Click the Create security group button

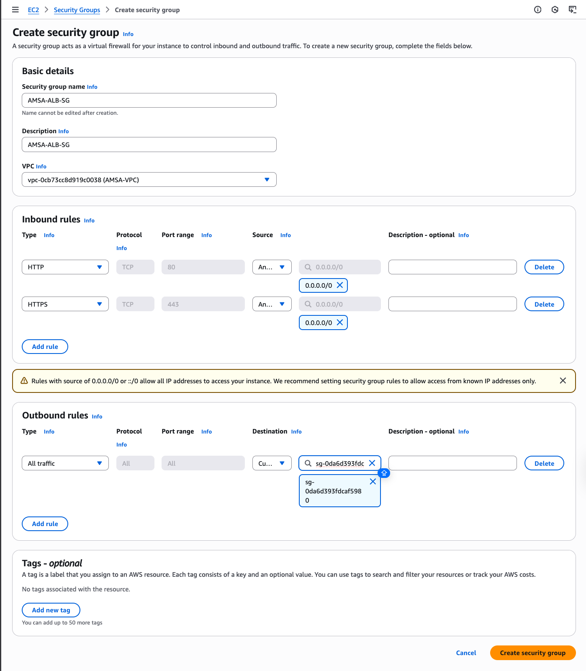(x=532, y=653)
